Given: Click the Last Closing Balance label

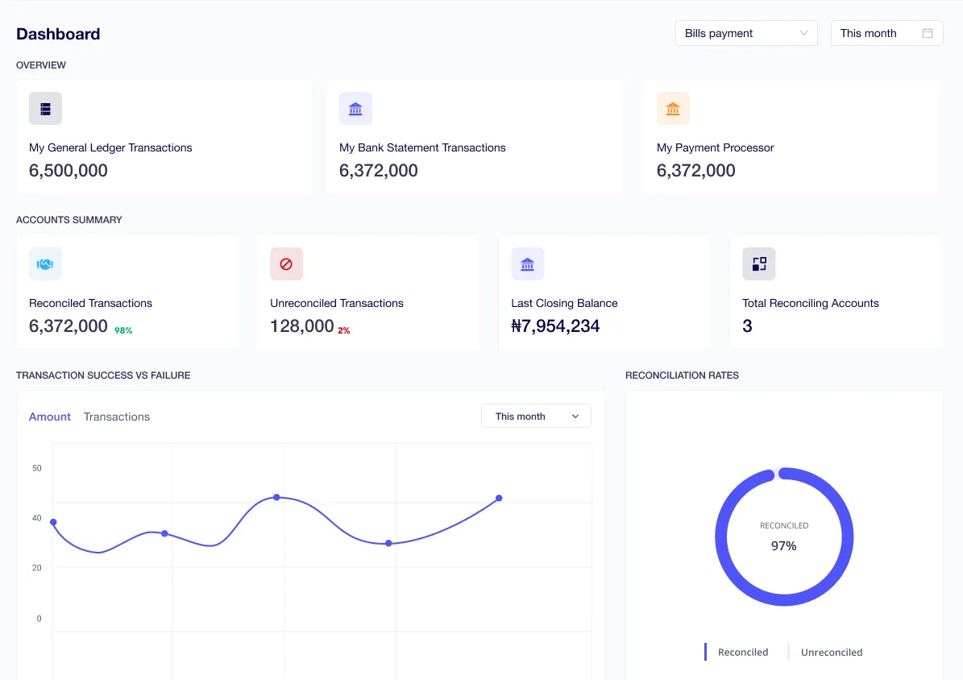Looking at the screenshot, I should pyautogui.click(x=564, y=303).
